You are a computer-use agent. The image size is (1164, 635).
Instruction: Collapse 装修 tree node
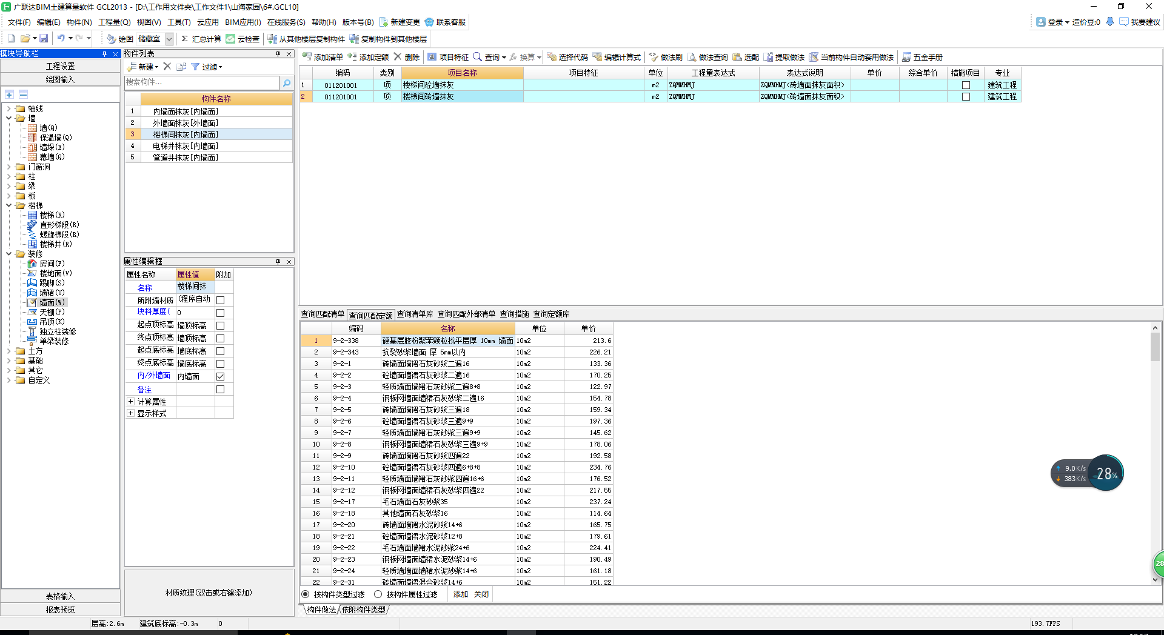[x=8, y=254]
